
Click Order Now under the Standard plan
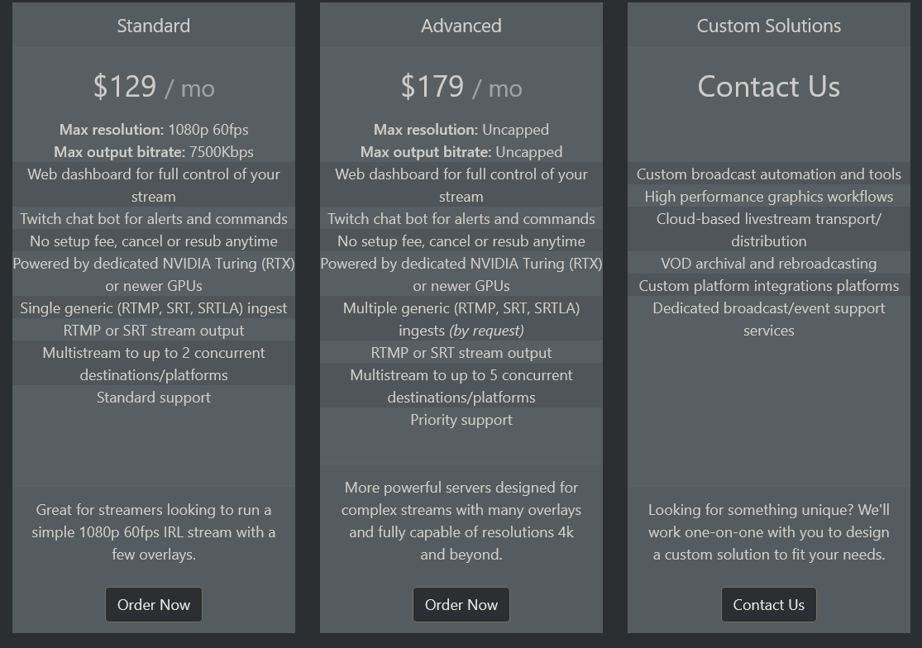[154, 604]
